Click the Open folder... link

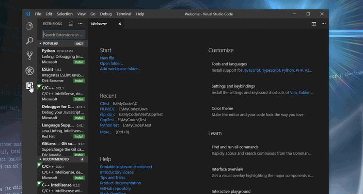[111, 63]
